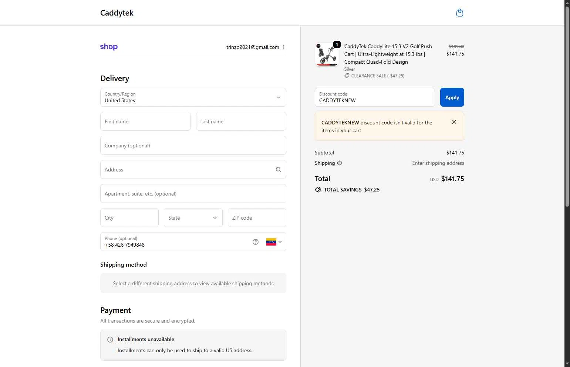Click the TOTAL SAVINGS $47.25 text

(352, 190)
